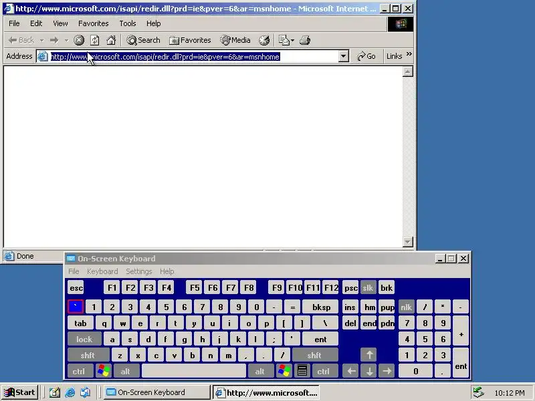
Task: Click the esc key on the keyboard
Action: coord(76,287)
